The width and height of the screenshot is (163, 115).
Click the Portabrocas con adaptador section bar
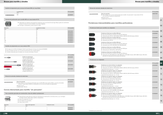[x=124, y=60]
